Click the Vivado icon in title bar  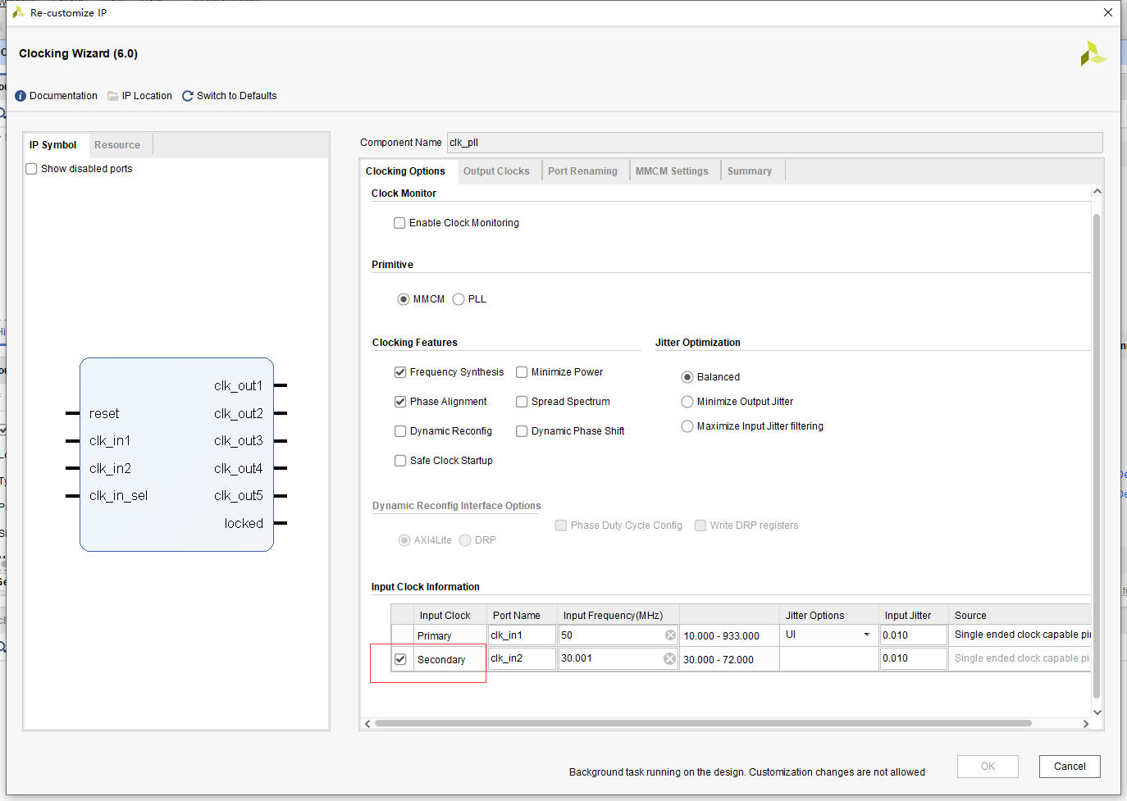pyautogui.click(x=18, y=12)
